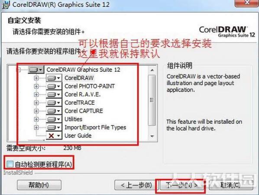Expand the CorelDRAW tree node plus sign
The width and height of the screenshot is (259, 195).
point(36,78)
